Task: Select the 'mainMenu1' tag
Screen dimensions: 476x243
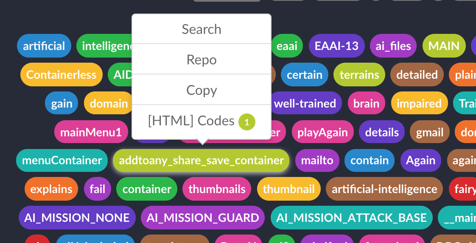Action: point(91,132)
